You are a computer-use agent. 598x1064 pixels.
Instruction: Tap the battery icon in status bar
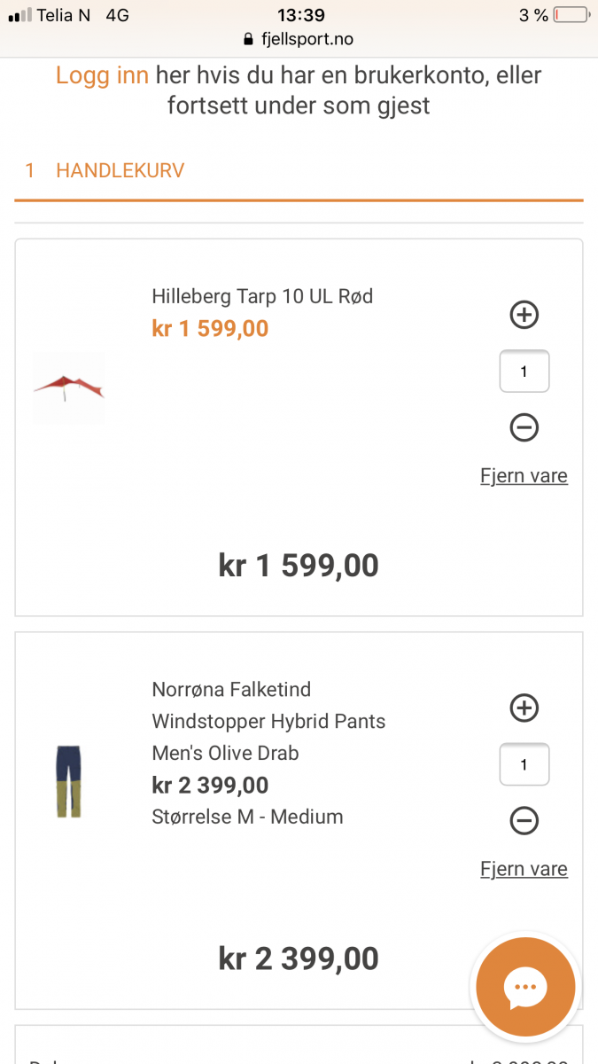click(x=570, y=15)
